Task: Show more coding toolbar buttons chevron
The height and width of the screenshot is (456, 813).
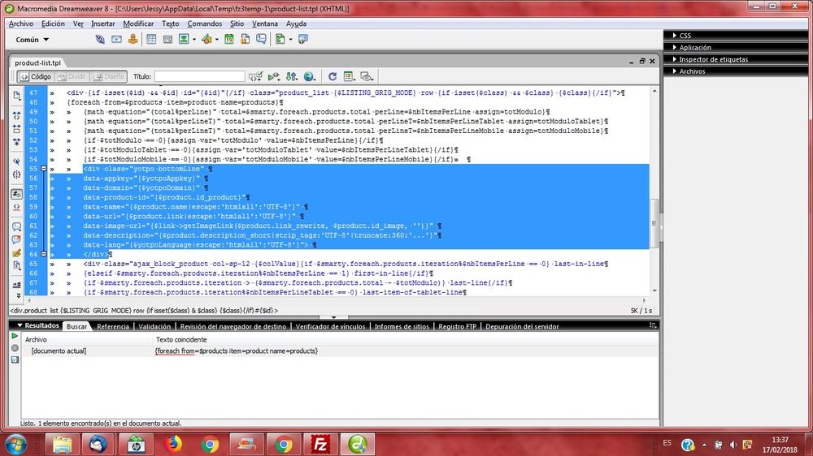Action: click(18, 295)
